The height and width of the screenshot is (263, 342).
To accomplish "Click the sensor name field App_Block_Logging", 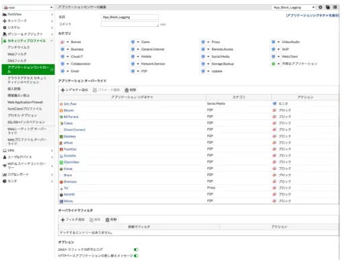I will point(130,17).
